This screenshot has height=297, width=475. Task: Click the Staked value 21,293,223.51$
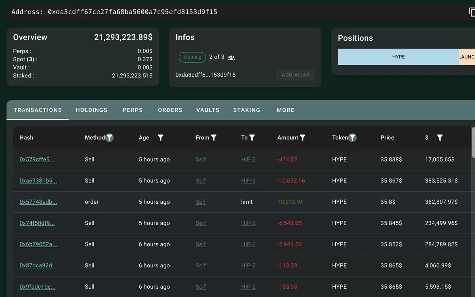click(x=132, y=75)
